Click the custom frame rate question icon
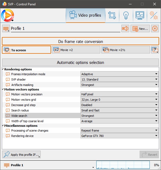 pos(155,50)
